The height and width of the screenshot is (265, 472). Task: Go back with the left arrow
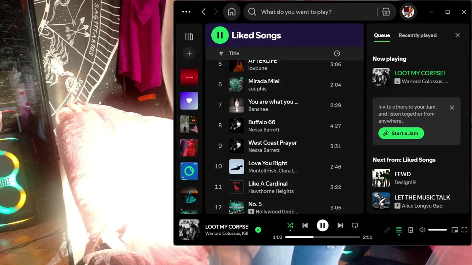[x=204, y=12]
